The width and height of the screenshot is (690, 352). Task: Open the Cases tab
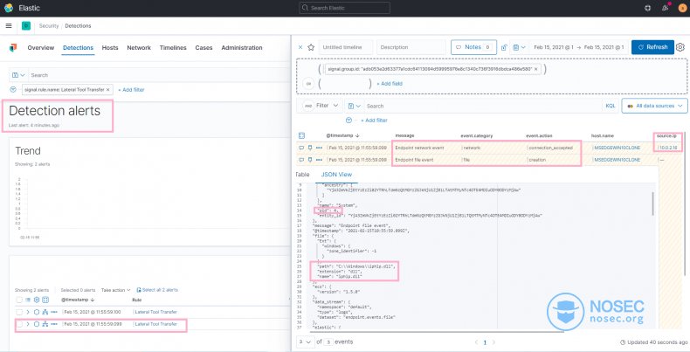coord(204,47)
